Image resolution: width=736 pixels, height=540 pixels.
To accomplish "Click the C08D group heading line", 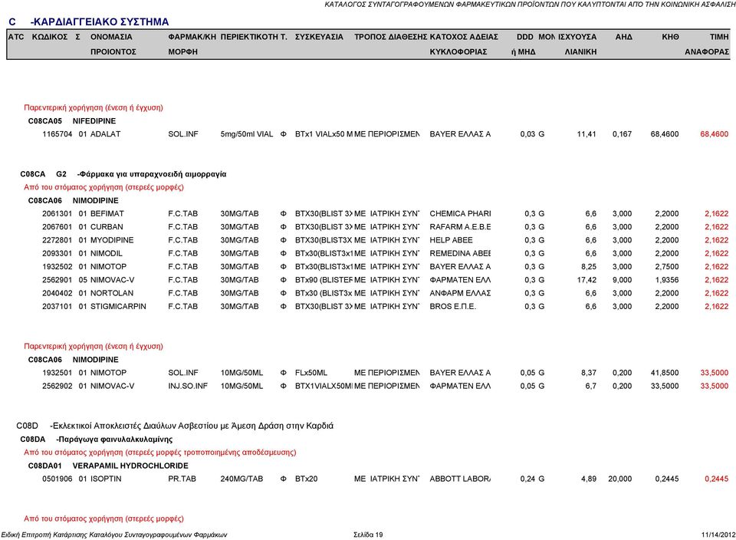I will coord(175,426).
